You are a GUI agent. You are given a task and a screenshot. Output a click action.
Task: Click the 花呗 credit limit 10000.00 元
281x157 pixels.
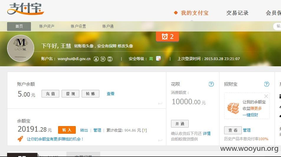tap(189, 102)
